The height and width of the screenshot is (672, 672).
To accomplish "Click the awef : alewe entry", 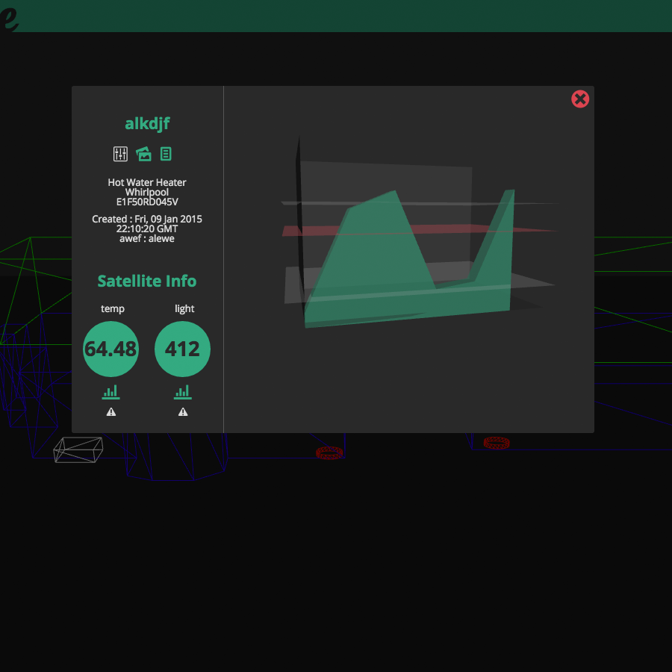I will [147, 239].
